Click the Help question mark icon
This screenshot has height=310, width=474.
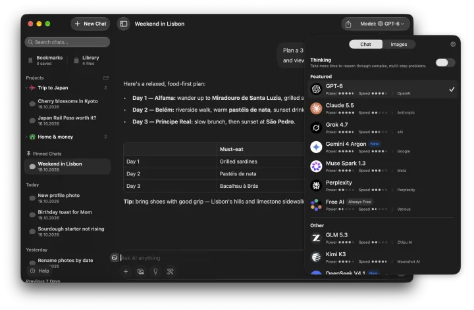[x=33, y=271]
